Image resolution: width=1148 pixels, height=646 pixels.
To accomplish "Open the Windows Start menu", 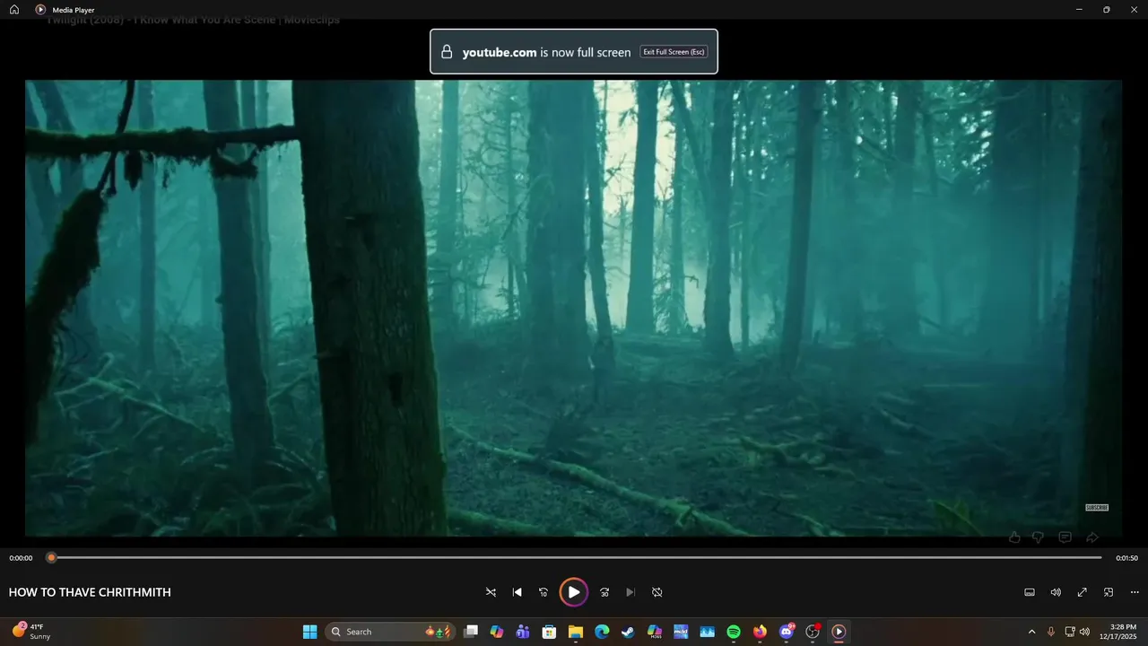I will [309, 632].
